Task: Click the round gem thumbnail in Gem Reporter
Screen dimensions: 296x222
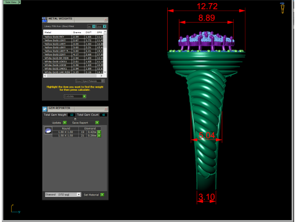Action: (x=48, y=131)
